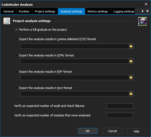Browse for PDF export file location

pyautogui.click(x=131, y=77)
